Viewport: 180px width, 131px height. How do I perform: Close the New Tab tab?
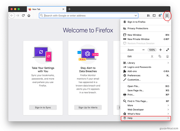tap(63, 9)
